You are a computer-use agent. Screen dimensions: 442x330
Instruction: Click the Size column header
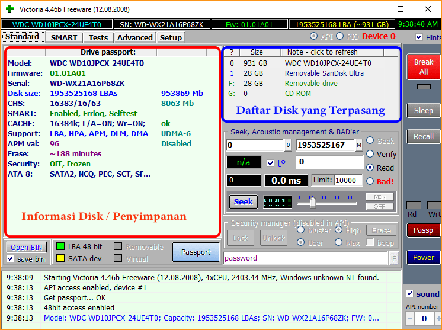tap(260, 52)
